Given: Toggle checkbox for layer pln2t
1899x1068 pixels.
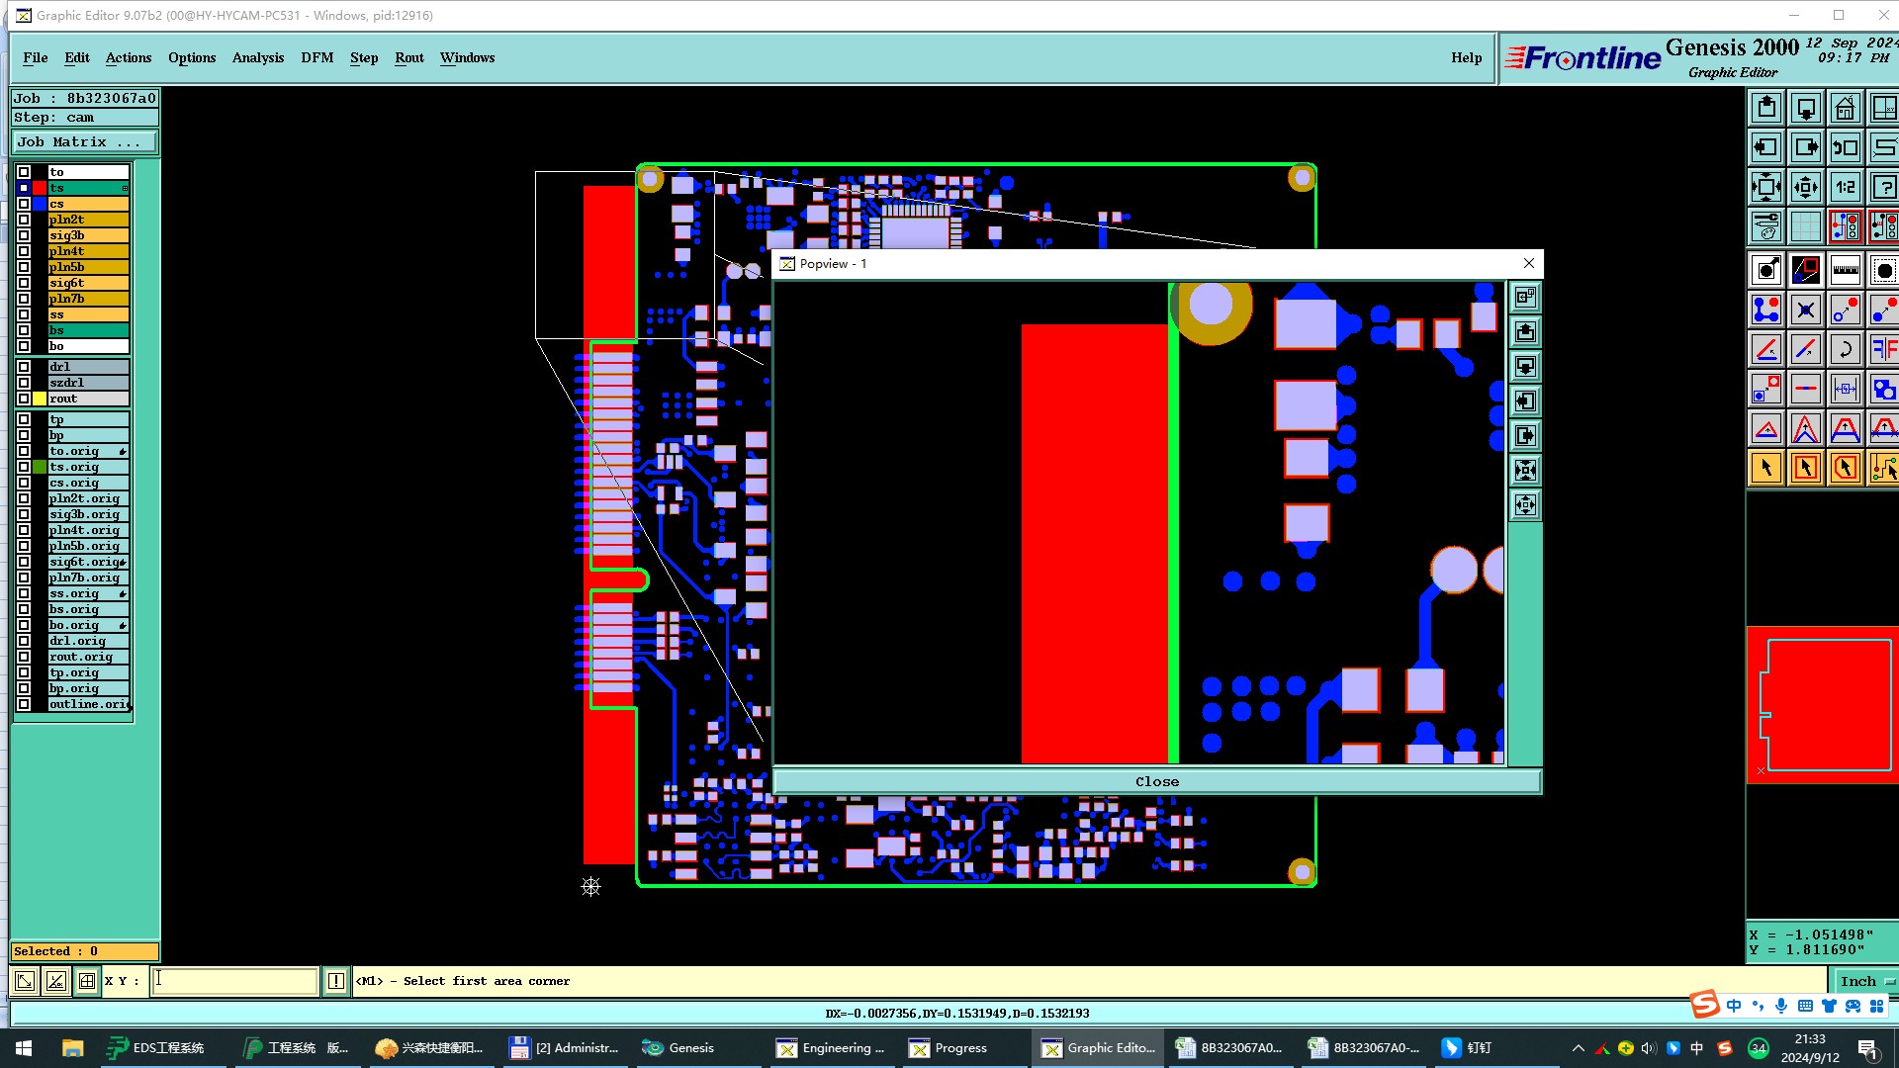Looking at the screenshot, I should point(24,220).
